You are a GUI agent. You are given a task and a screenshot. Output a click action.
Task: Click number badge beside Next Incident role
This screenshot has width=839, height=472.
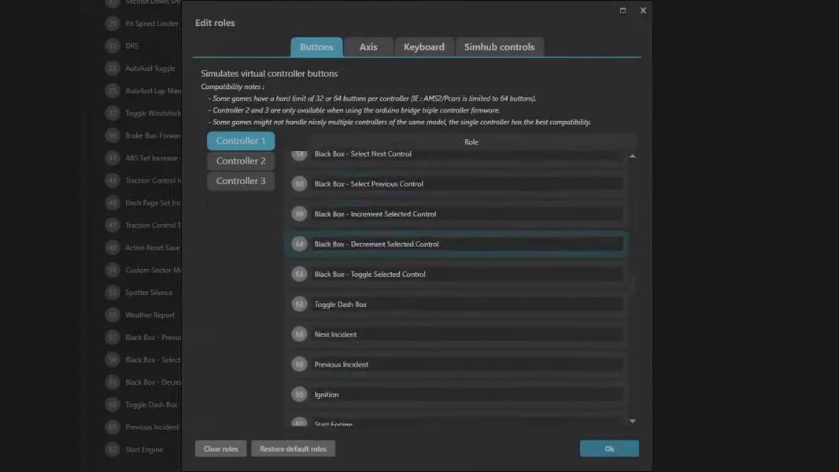pyautogui.click(x=299, y=334)
